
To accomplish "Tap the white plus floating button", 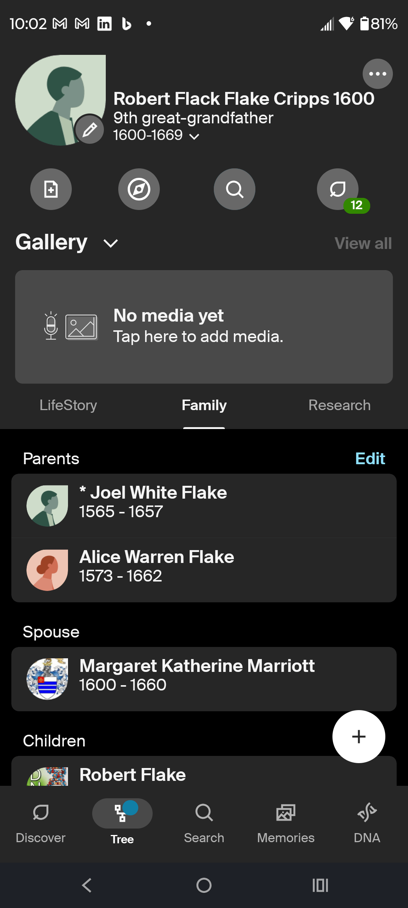I will pyautogui.click(x=359, y=737).
